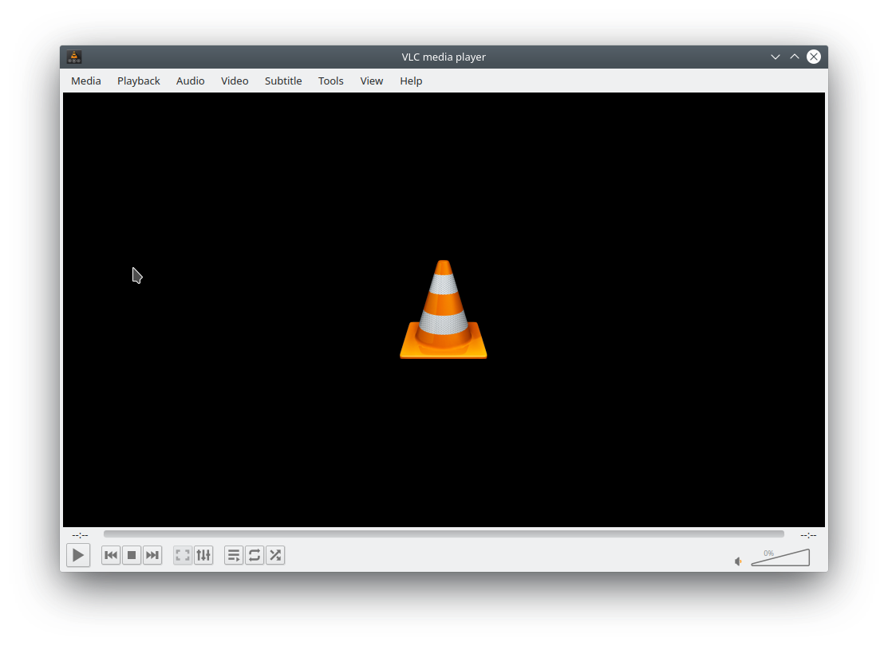Open VLC window menu from titlebar icon

click(74, 57)
